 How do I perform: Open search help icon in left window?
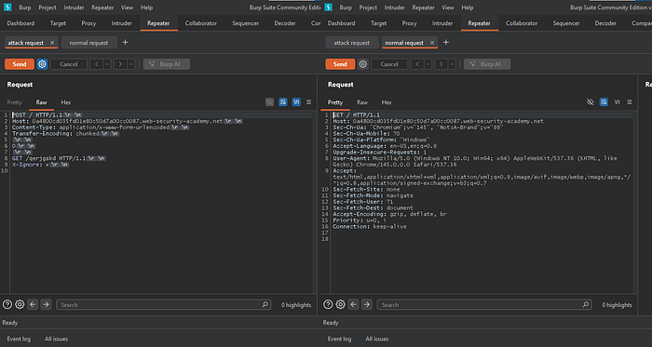(7, 304)
